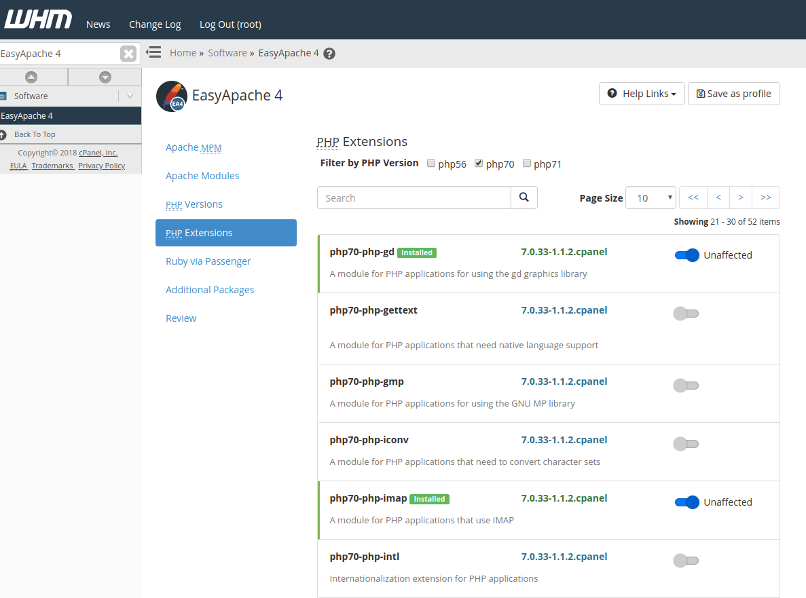Expand the Help Links dropdown

tap(642, 94)
